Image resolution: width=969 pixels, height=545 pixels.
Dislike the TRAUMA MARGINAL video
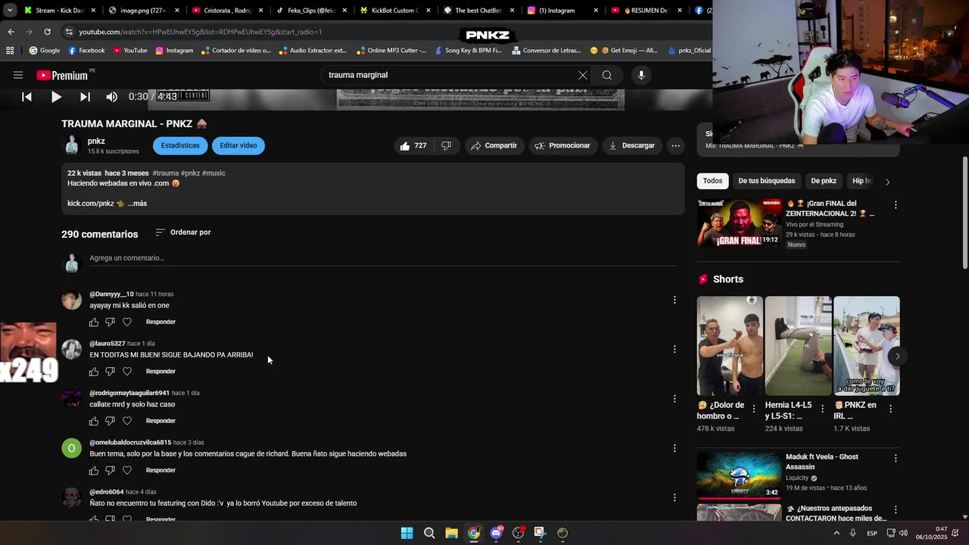[446, 146]
